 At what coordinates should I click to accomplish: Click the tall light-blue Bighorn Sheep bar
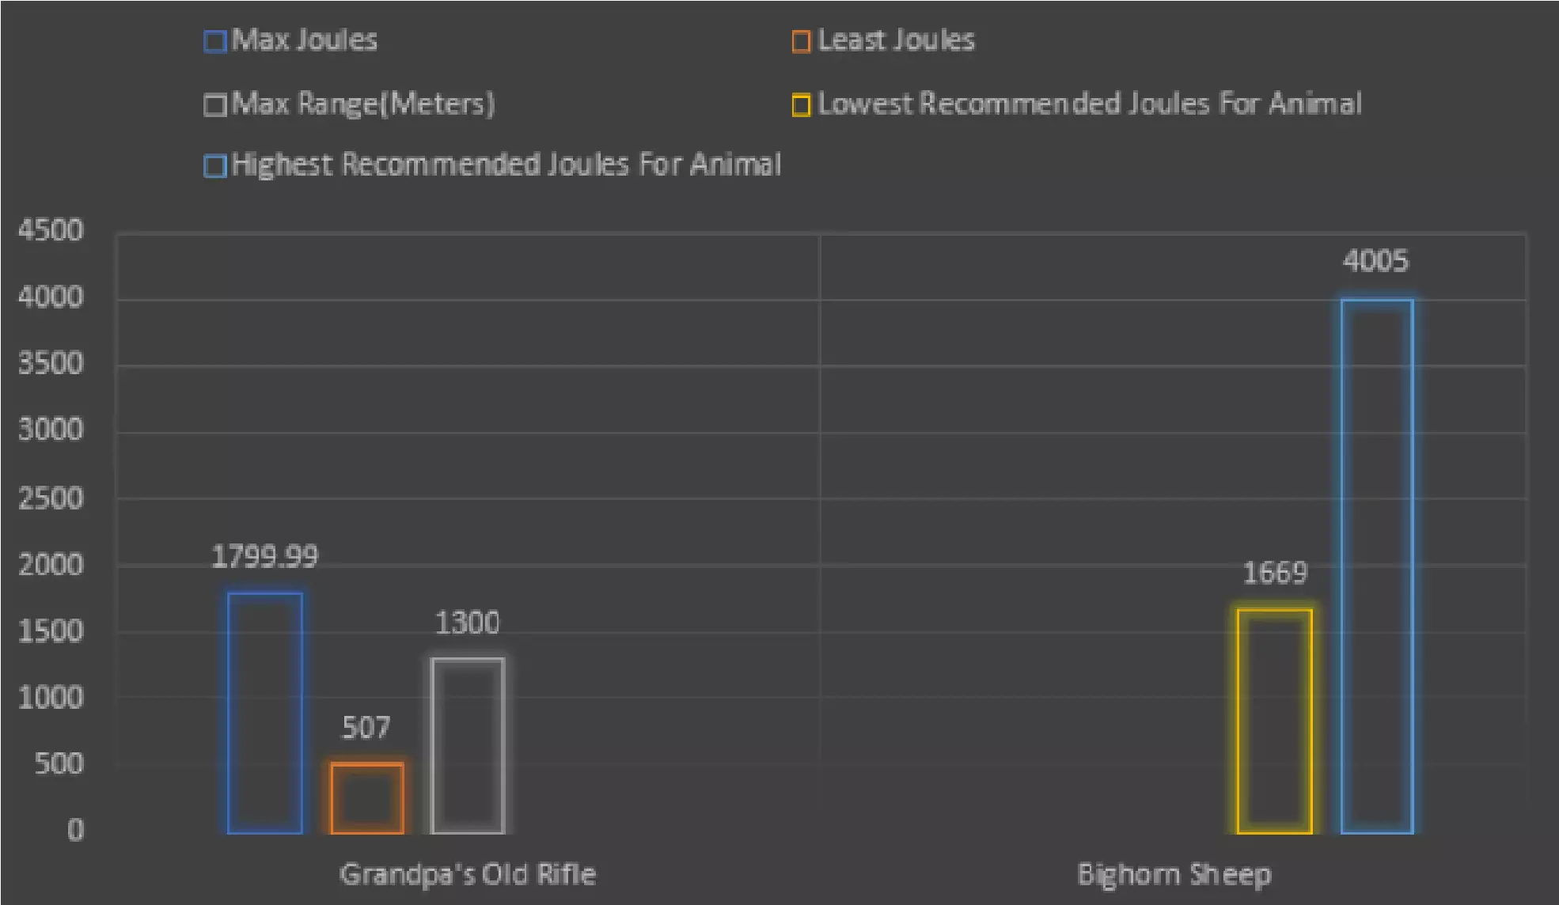click(1377, 566)
